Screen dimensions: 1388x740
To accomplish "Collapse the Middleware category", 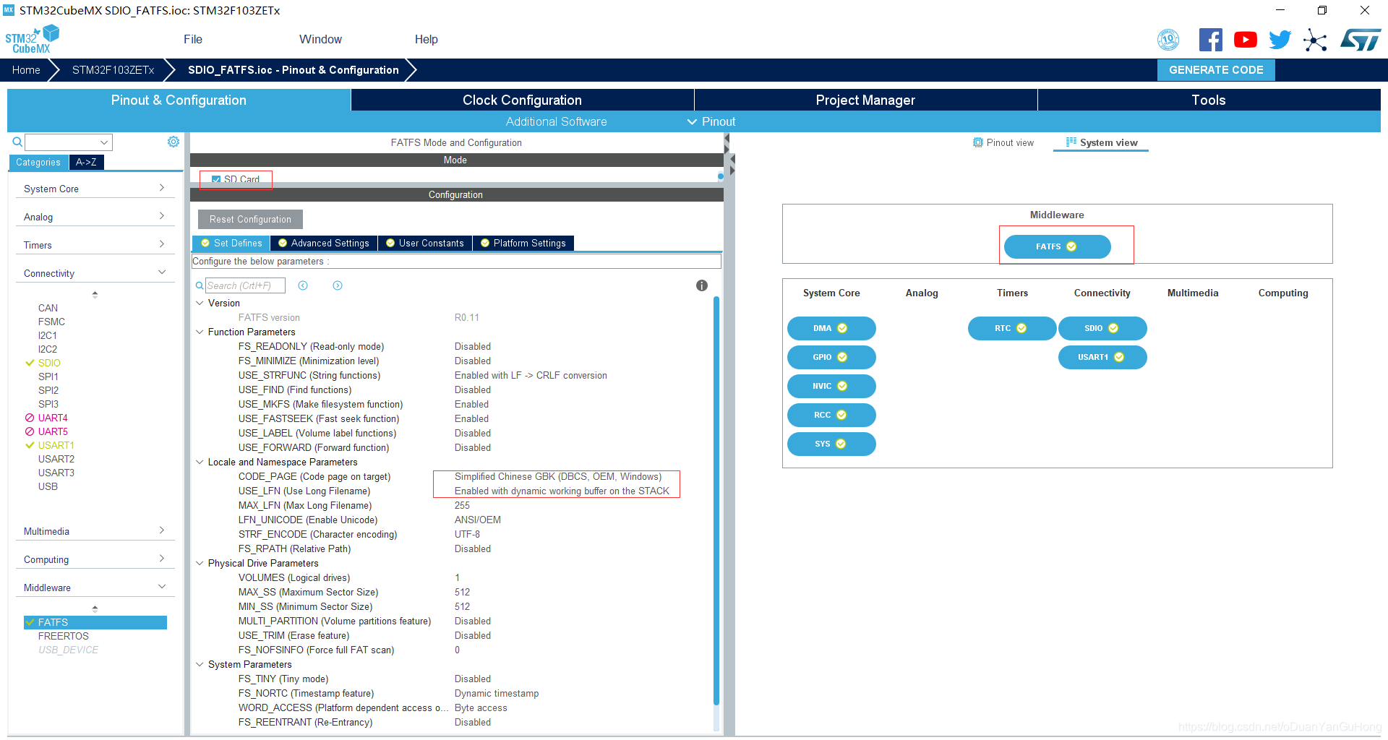I will (95, 588).
